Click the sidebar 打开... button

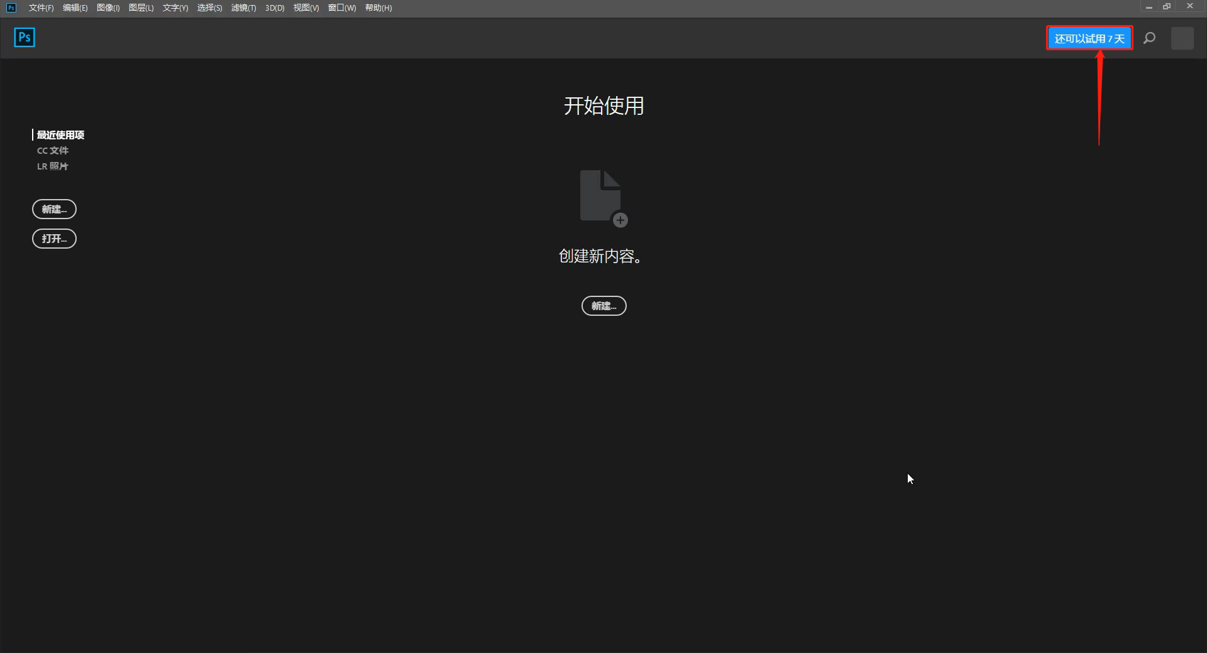click(54, 239)
